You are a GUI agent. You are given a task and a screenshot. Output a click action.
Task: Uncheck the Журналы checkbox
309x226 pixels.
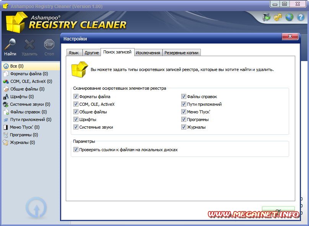click(184, 127)
